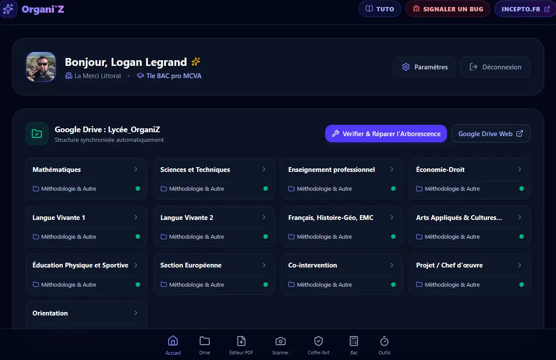Screen dimensions: 556x360
Task: Click the green Google Drive folder-check icon
Action: [x=37, y=134]
